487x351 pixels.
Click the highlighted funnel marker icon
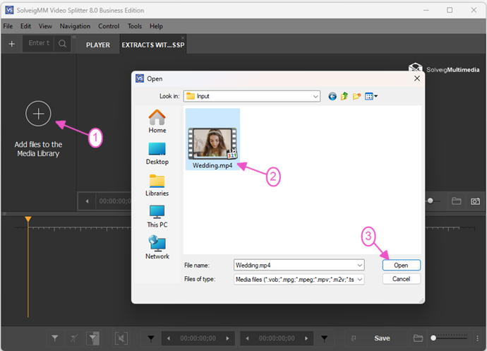tap(93, 338)
